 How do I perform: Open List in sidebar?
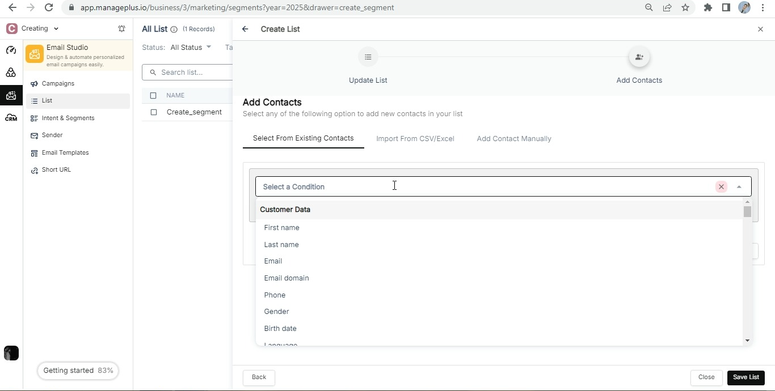coord(78,101)
